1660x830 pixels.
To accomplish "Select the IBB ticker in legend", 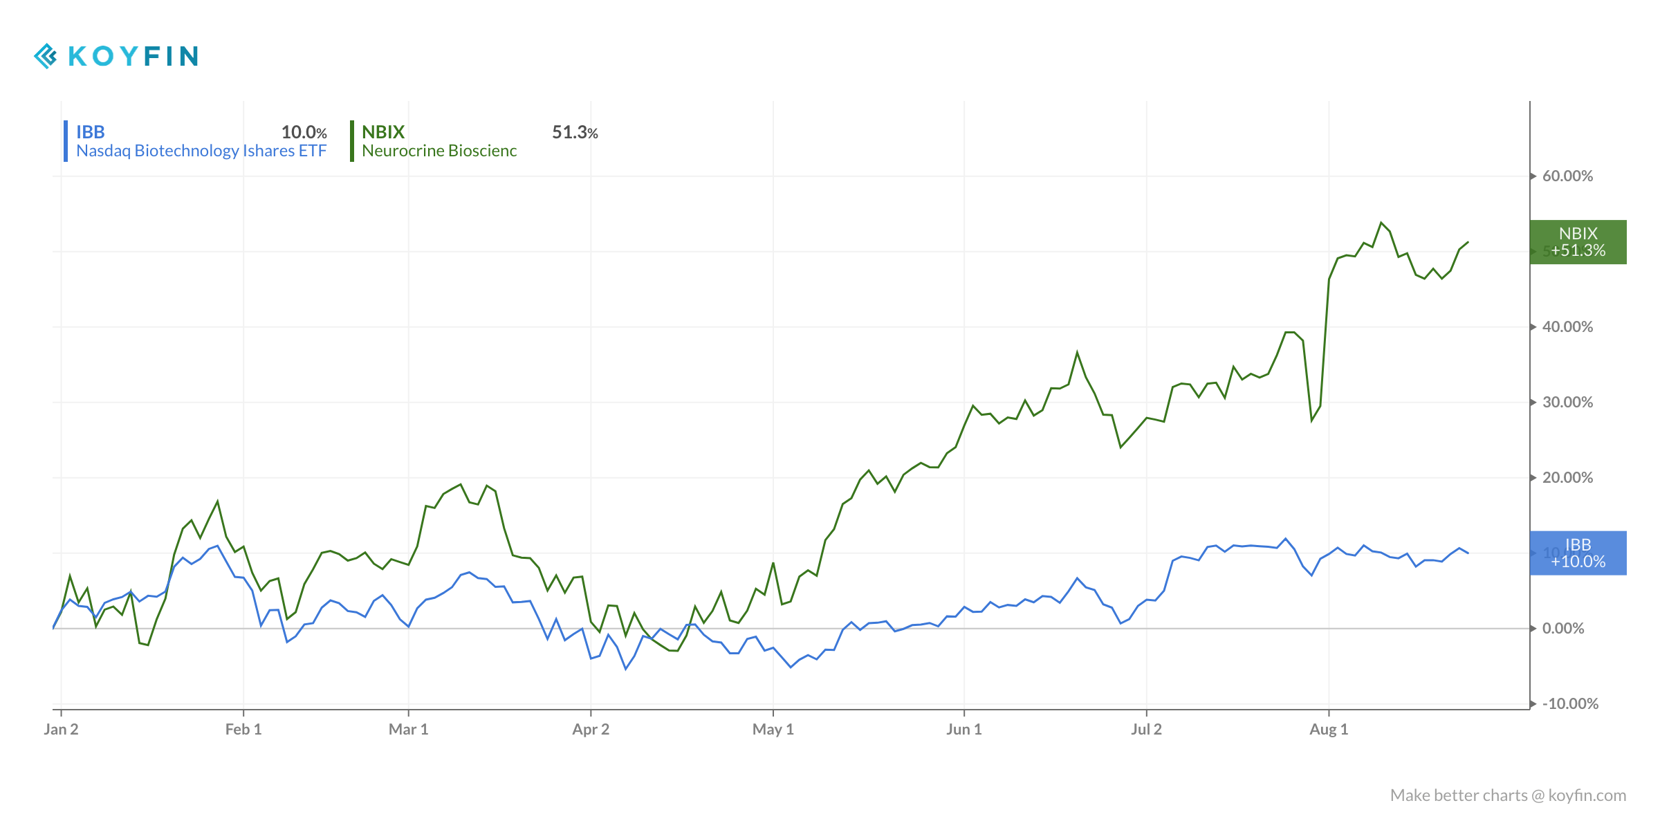I will (91, 131).
